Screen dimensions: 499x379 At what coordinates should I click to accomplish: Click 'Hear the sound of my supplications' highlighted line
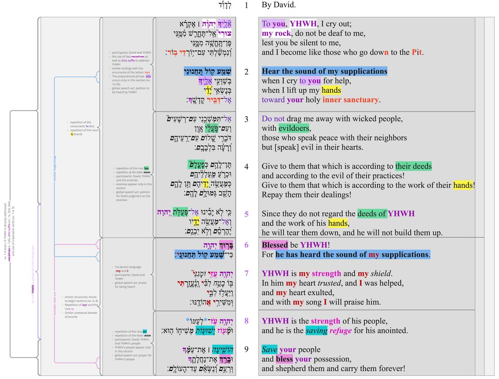click(325, 71)
